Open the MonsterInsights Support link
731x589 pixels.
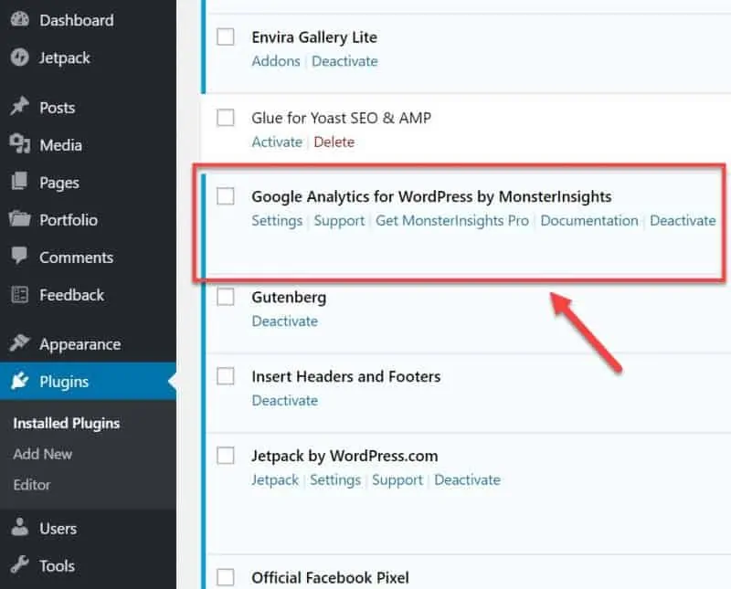(339, 220)
